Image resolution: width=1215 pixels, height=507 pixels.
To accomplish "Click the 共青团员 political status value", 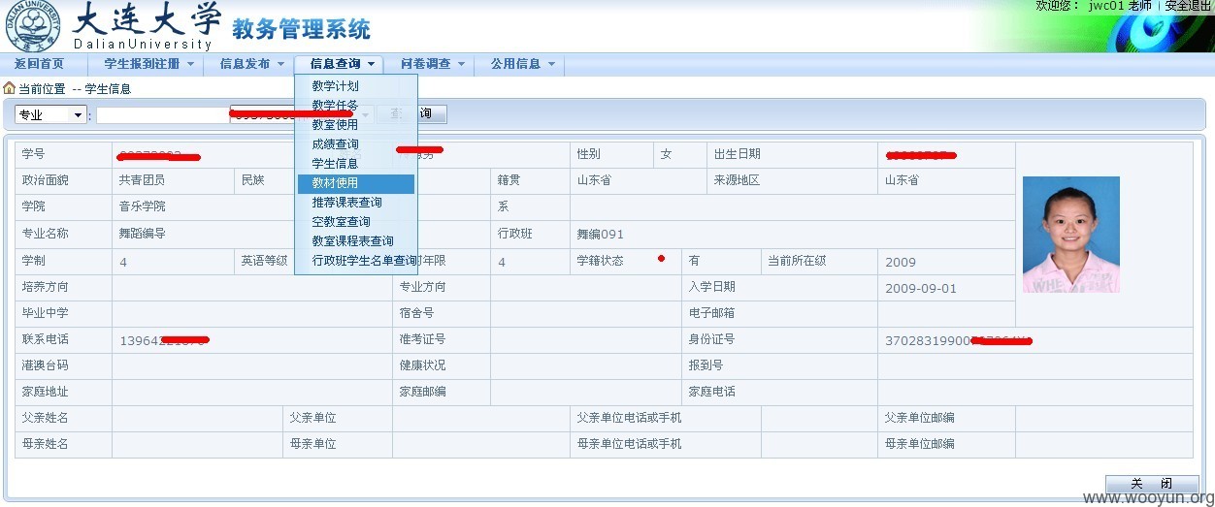I will (143, 180).
